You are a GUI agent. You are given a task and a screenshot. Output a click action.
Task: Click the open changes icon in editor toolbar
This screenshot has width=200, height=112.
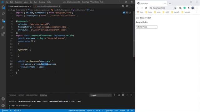coord(123,6)
